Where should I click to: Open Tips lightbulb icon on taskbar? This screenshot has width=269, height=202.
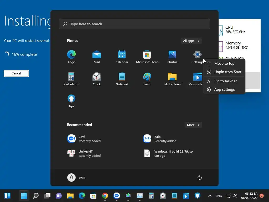tap(198, 196)
